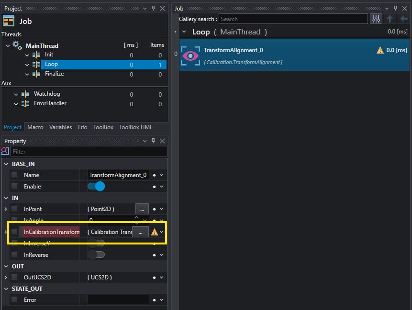Check the InReverse property checkbox
Viewport: 412px width, 310px height.
pos(14,255)
